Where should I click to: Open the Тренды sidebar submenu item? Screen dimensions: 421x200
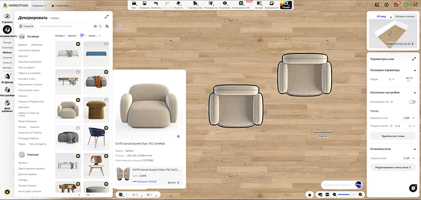7,43
